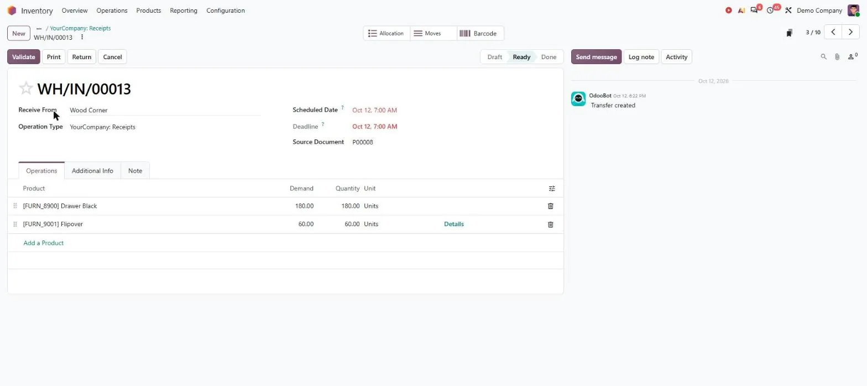Viewport: 867px width, 386px height.
Task: Open the Reporting menu
Action: [184, 11]
